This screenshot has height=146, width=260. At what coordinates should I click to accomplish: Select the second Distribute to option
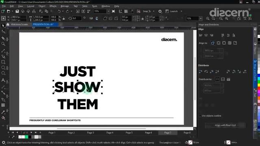(223, 79)
